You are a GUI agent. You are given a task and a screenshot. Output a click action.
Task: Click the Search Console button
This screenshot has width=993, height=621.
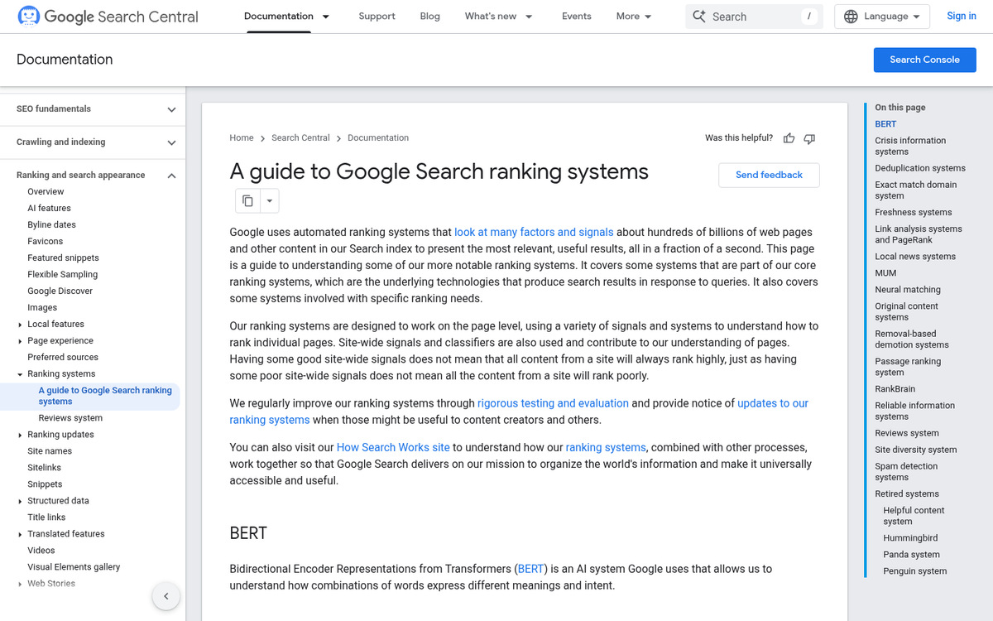(925, 60)
